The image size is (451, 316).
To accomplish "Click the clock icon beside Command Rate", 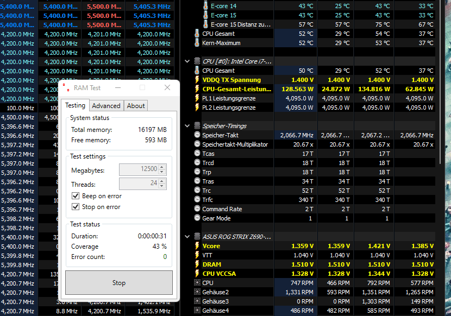I will (197, 208).
